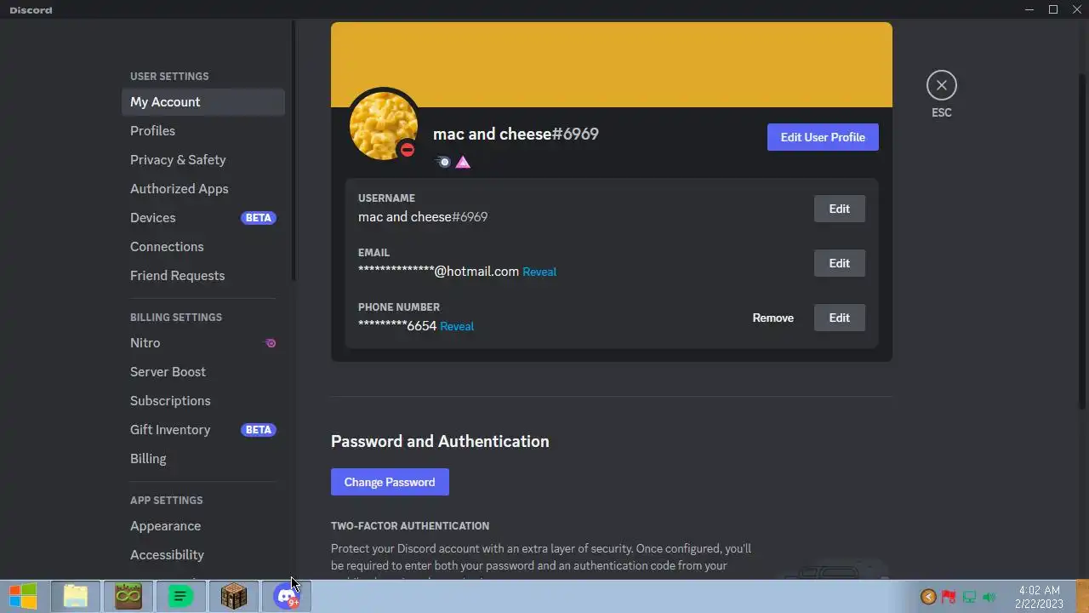The image size is (1089, 613).
Task: Open the Billing settings tab
Action: (x=203, y=458)
